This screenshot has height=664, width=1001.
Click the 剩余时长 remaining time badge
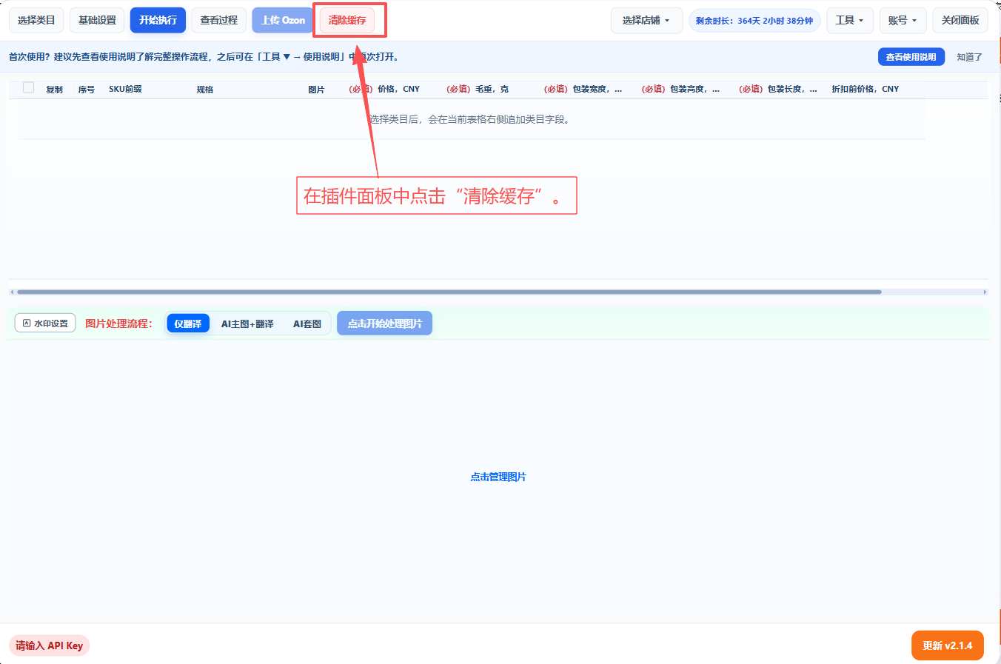(x=754, y=21)
